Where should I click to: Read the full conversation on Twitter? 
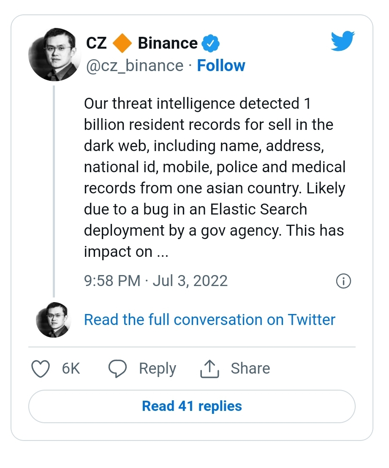click(209, 319)
